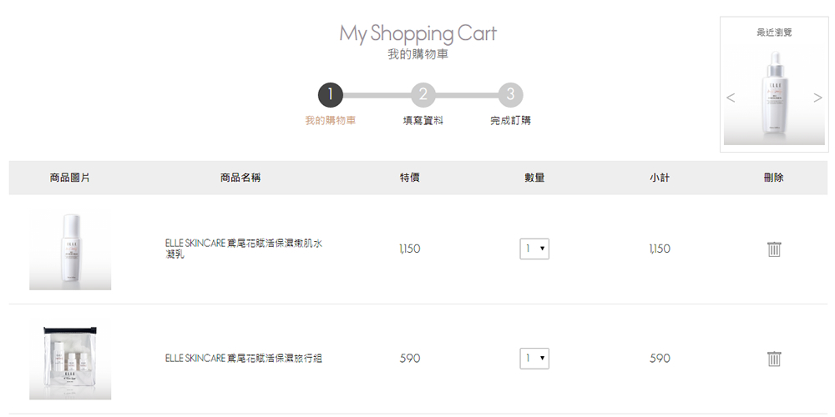
Task: Click step 2 circle in checkout progress
Action: [x=423, y=95]
